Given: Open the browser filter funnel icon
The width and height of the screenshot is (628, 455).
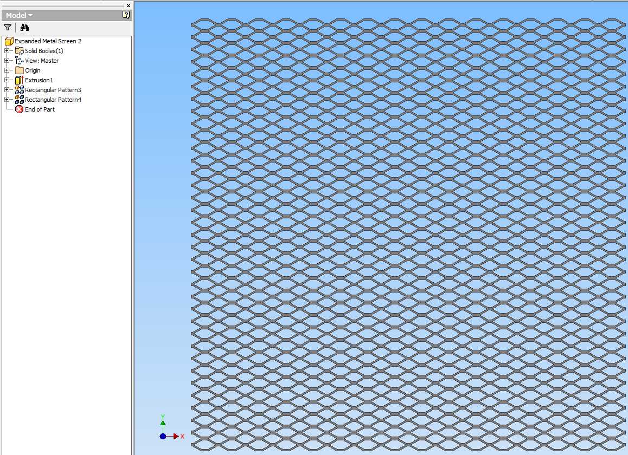Looking at the screenshot, I should (8, 28).
